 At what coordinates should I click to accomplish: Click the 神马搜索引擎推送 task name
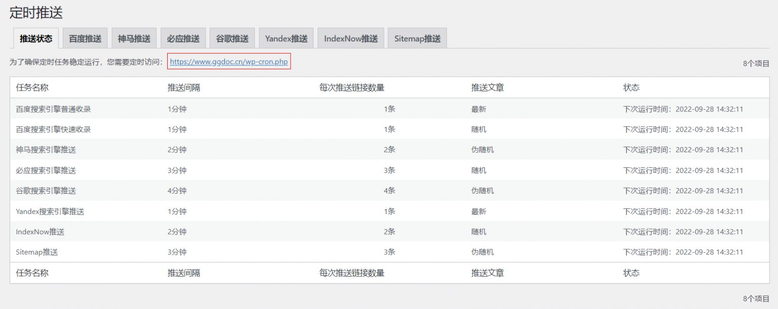[x=46, y=150]
